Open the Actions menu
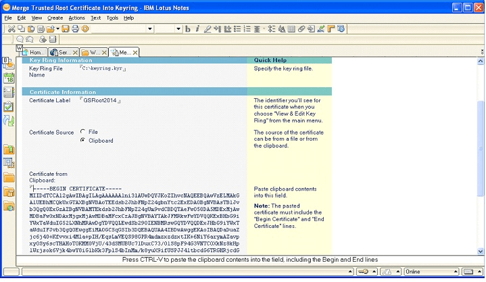The height and width of the screenshot is (282, 486). coord(76,18)
